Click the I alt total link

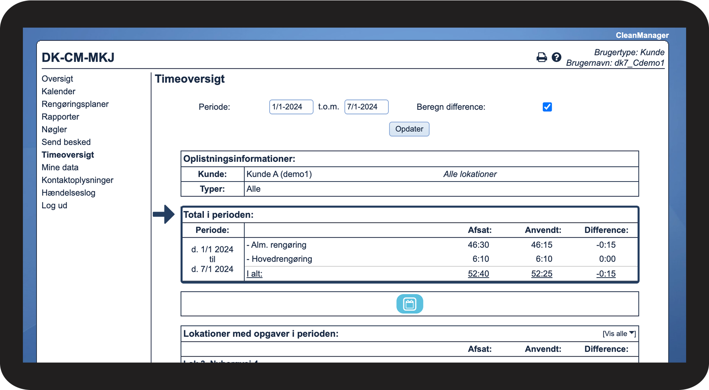click(254, 274)
